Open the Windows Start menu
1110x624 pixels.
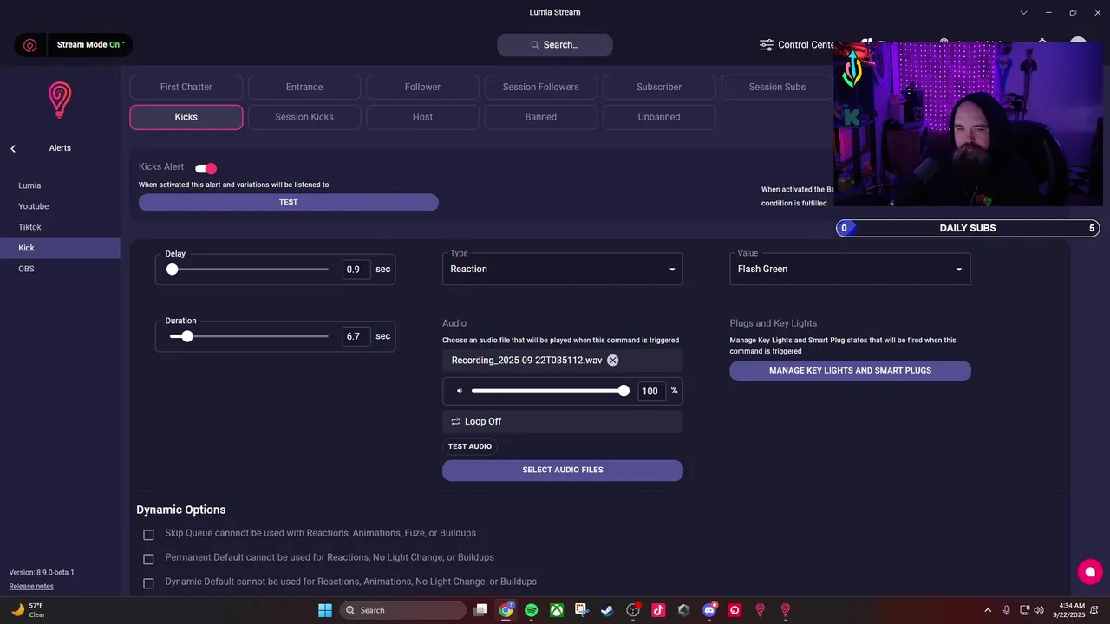[325, 610]
